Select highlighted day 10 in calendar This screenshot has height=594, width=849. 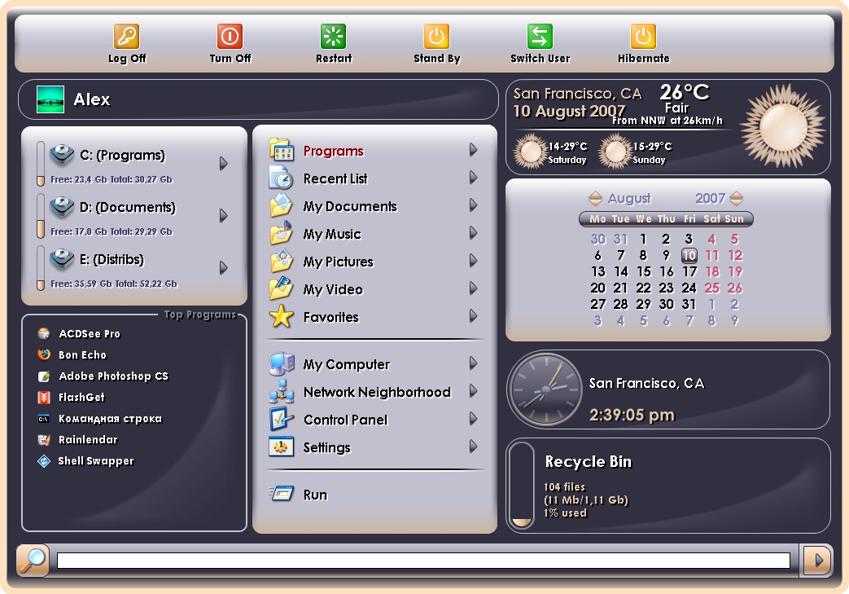point(689,255)
